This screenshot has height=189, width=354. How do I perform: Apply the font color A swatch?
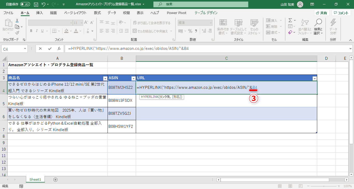76,31
